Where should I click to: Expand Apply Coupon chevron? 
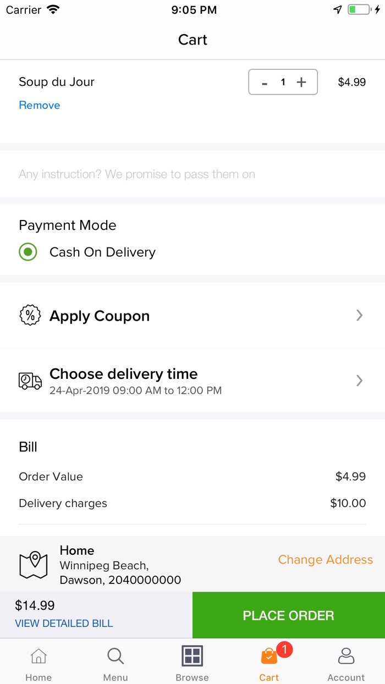[x=359, y=315]
